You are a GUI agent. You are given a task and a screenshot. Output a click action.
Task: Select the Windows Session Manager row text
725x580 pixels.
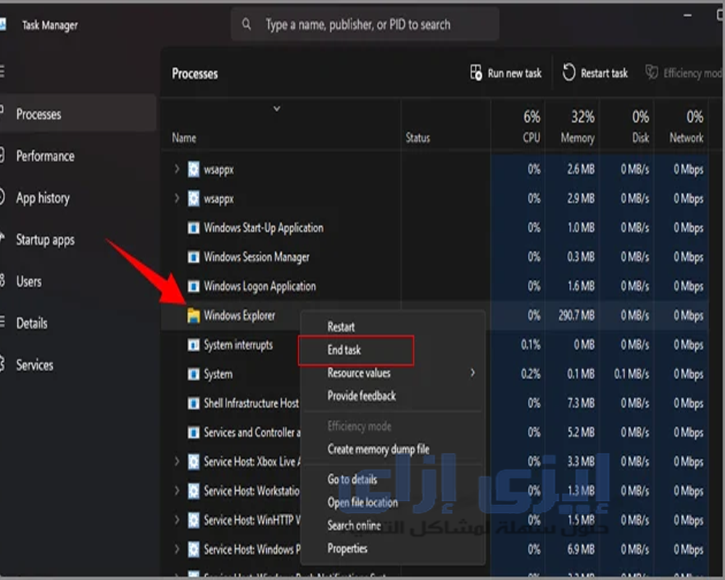pos(257,257)
